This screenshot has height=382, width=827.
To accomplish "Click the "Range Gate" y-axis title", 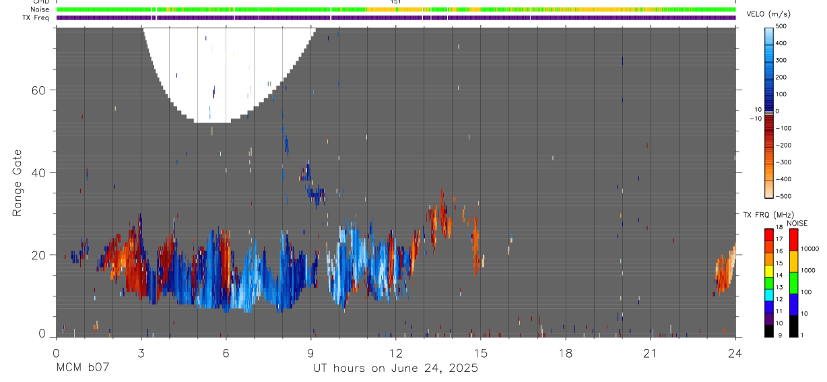I will tap(18, 183).
